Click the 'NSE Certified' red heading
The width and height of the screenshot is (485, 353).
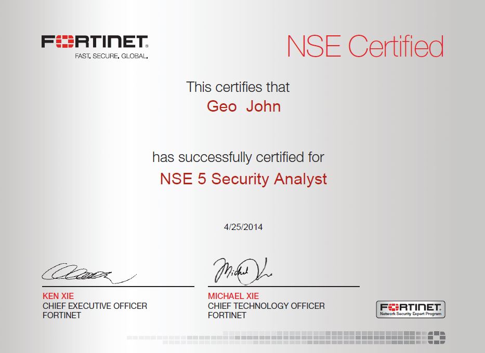(x=365, y=46)
